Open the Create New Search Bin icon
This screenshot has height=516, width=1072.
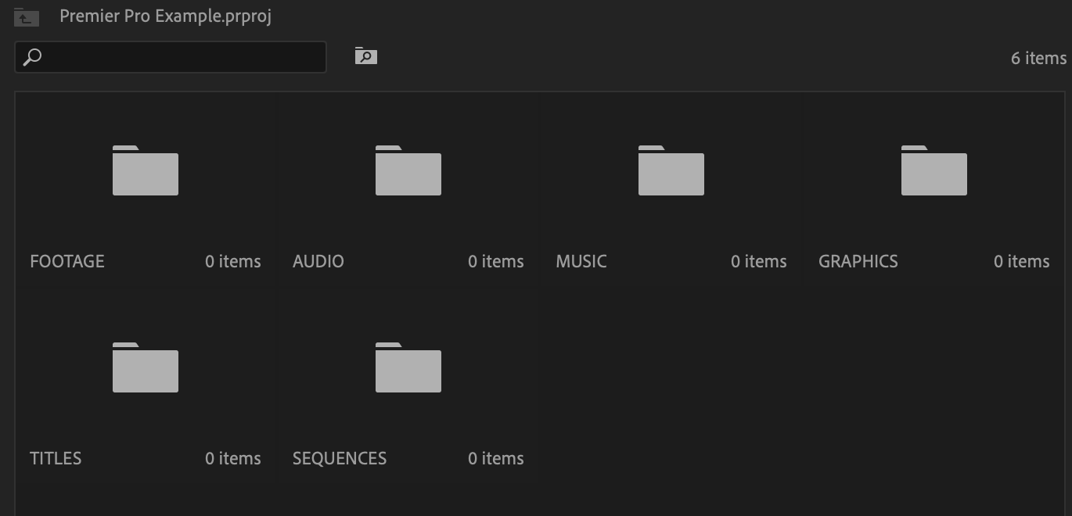click(x=365, y=56)
